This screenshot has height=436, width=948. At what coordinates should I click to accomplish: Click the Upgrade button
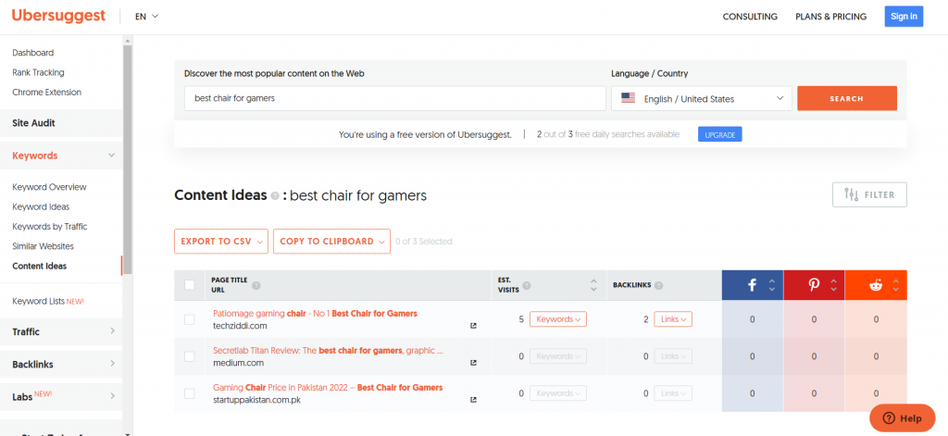click(719, 134)
